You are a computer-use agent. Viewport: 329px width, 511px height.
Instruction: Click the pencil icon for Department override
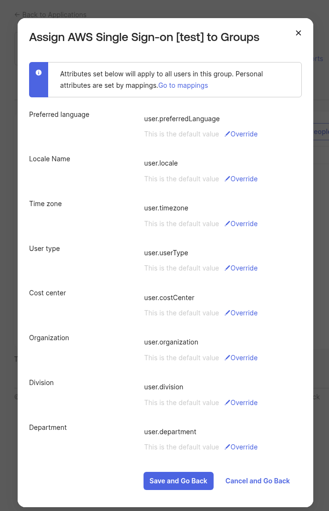point(227,447)
